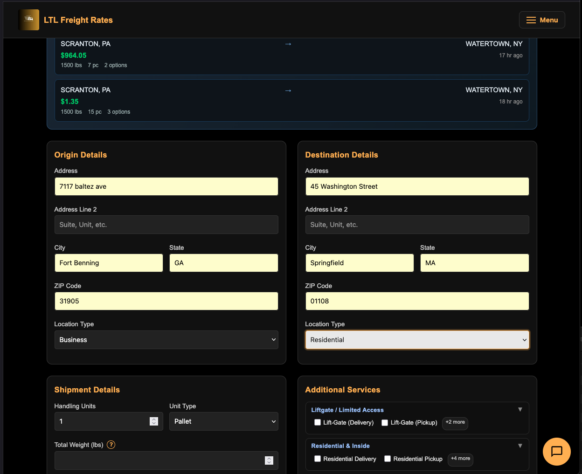582x474 pixels.
Task: Open the origin Location Type dropdown
Action: click(166, 340)
